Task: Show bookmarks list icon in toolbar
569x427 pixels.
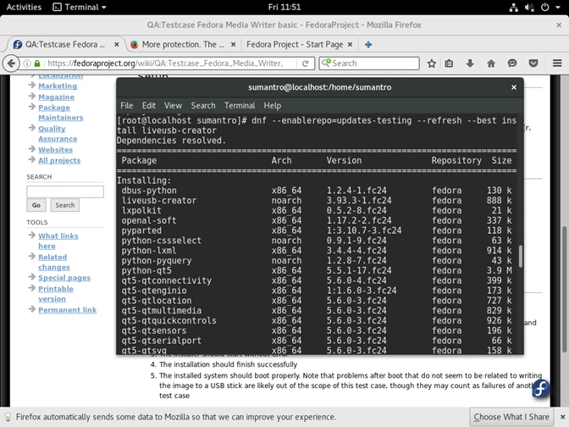Action: pyautogui.click(x=449, y=64)
